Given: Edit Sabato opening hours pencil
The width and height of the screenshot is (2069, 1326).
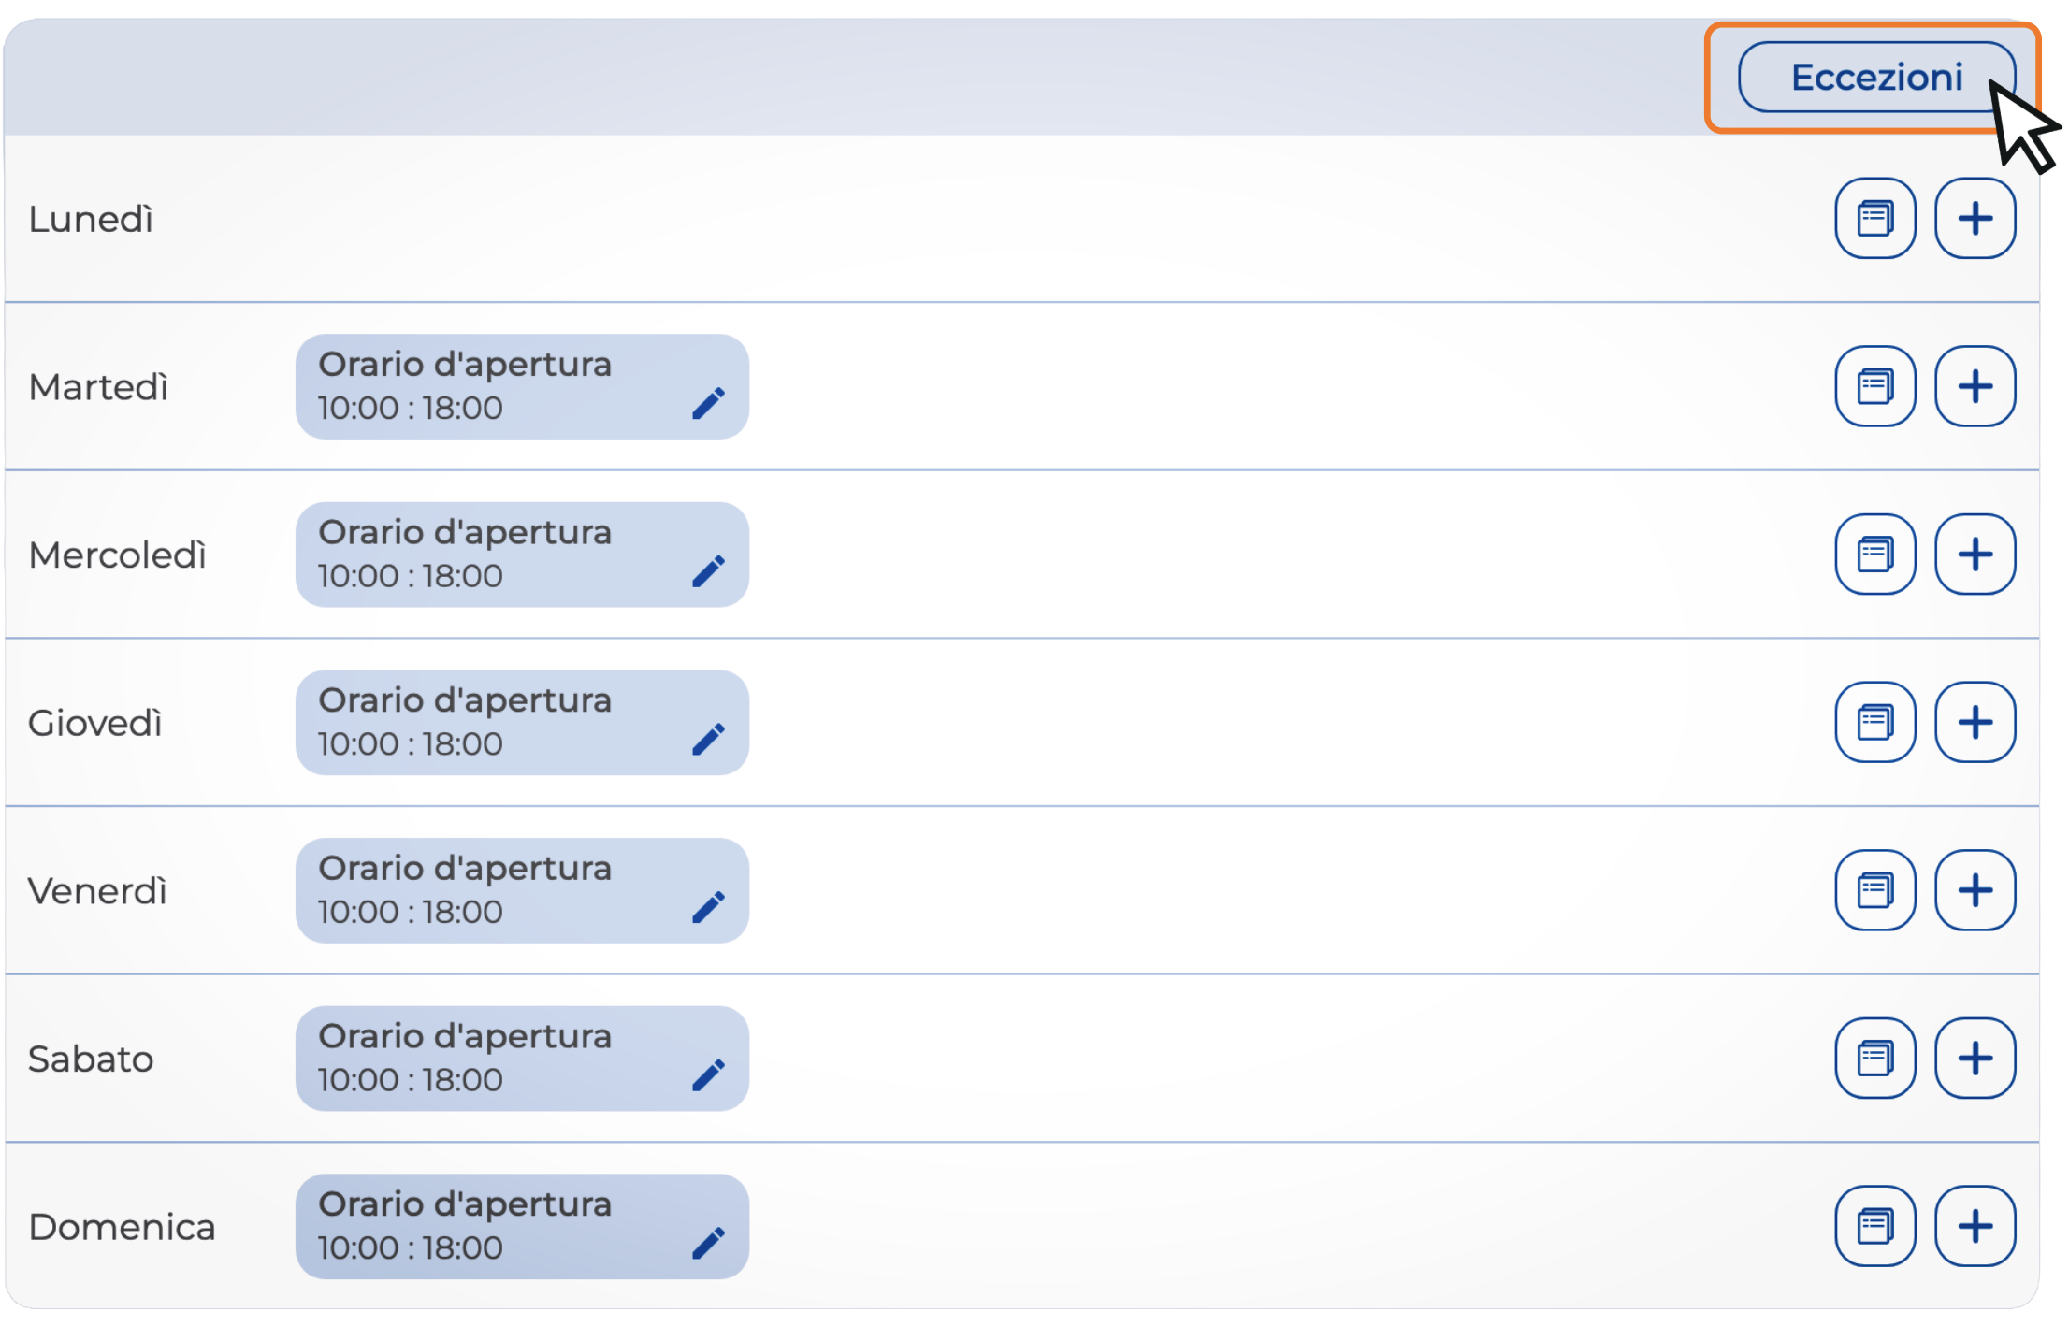Looking at the screenshot, I should point(708,1074).
